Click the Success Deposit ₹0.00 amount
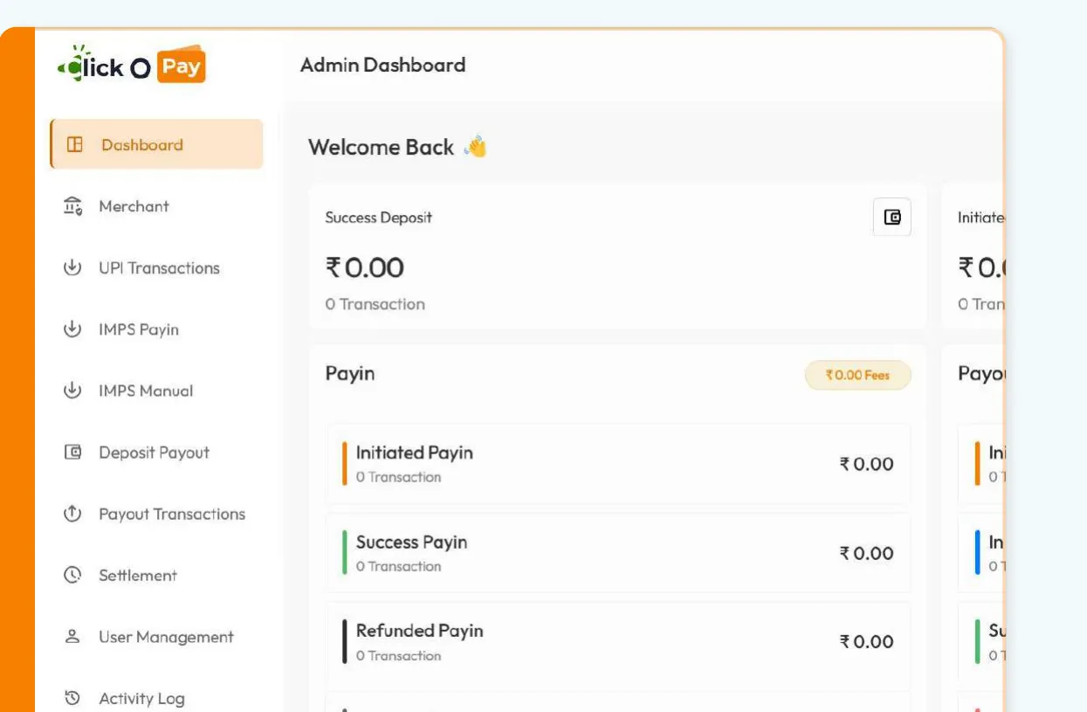Viewport: 1087px width, 712px height. [x=365, y=267]
